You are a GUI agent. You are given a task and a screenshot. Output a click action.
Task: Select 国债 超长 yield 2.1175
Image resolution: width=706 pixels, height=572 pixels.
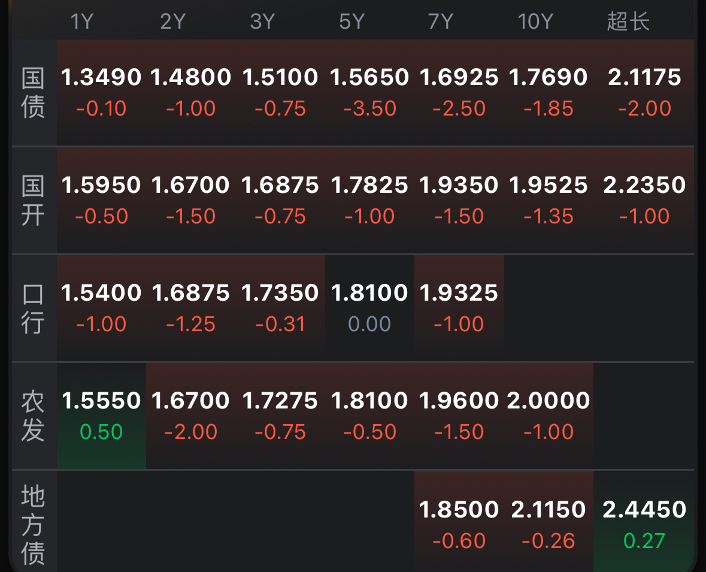644,92
